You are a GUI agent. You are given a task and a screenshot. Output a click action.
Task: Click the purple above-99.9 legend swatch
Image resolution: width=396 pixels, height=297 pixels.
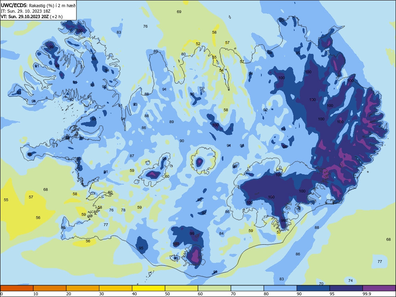[x=379, y=288]
